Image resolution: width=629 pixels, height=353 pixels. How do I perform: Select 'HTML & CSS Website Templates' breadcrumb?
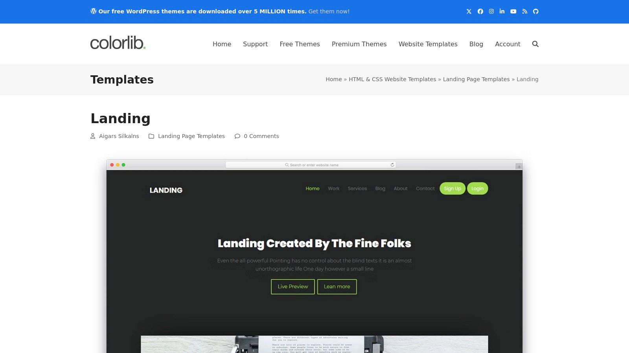(392, 79)
